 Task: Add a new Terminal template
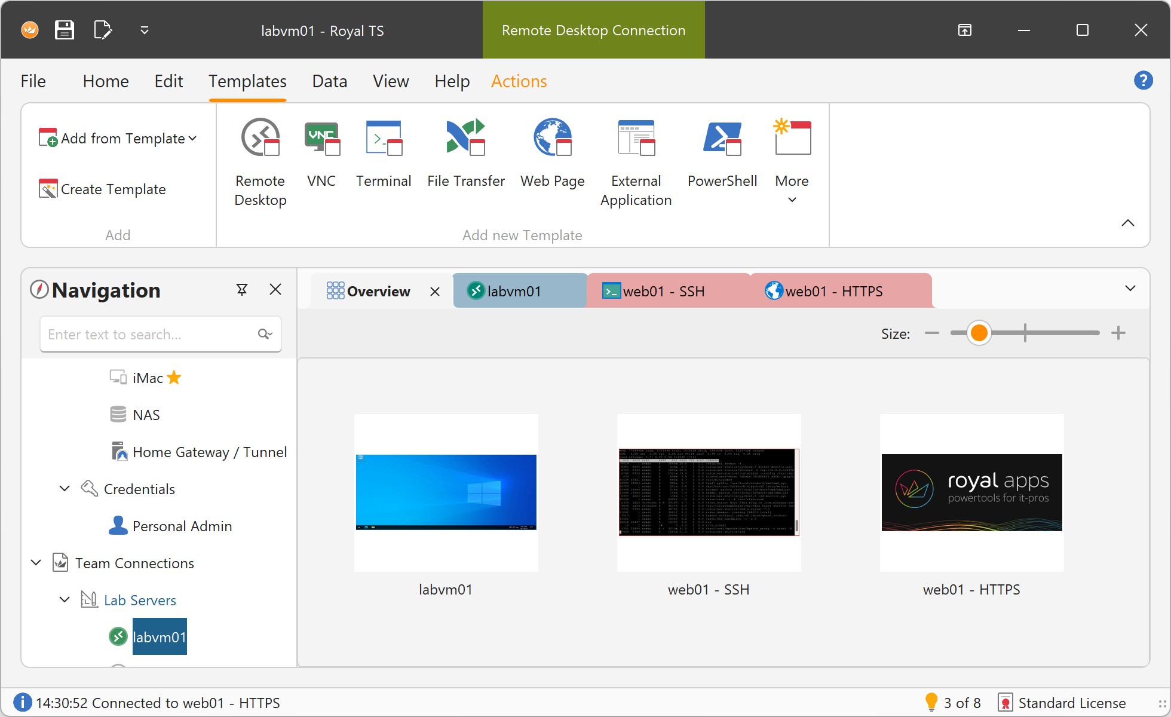pos(384,154)
